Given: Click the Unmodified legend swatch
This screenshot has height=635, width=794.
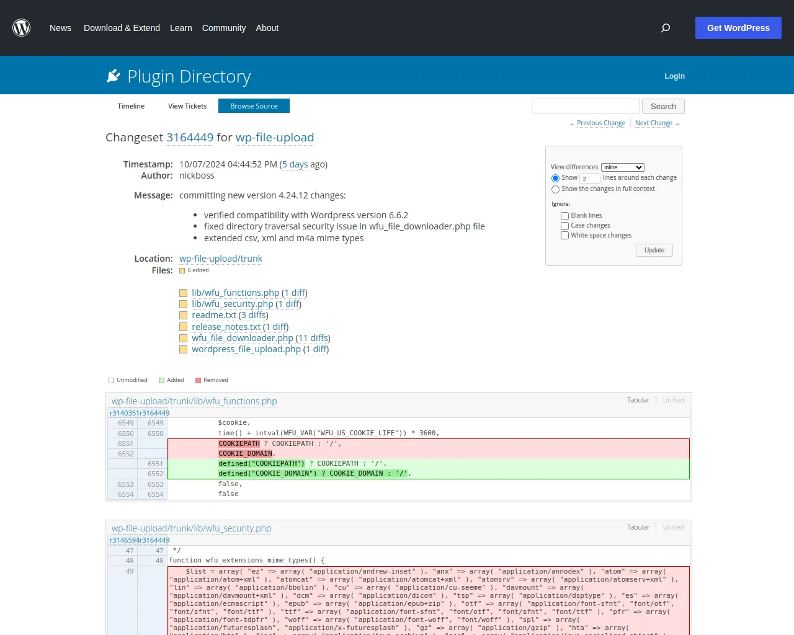Looking at the screenshot, I should [x=112, y=380].
